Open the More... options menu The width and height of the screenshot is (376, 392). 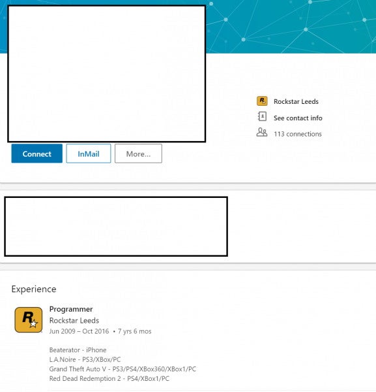tap(138, 154)
